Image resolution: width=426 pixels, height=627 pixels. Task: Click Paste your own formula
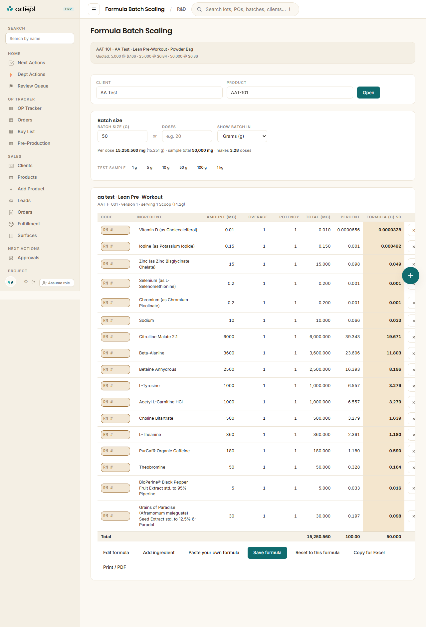[214, 553]
